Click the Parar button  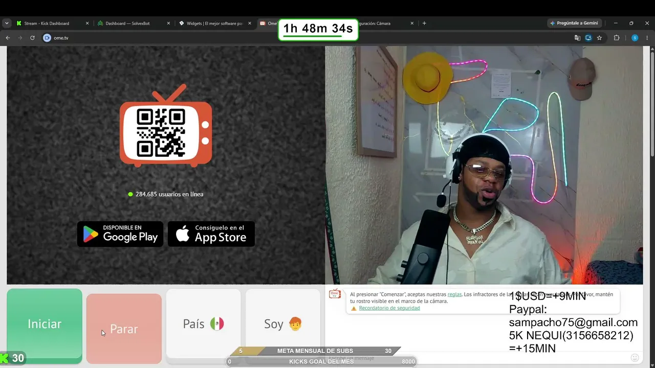(x=124, y=329)
